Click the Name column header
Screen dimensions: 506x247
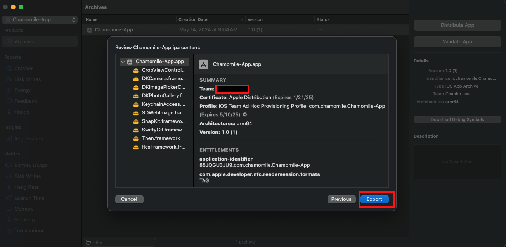coord(92,19)
